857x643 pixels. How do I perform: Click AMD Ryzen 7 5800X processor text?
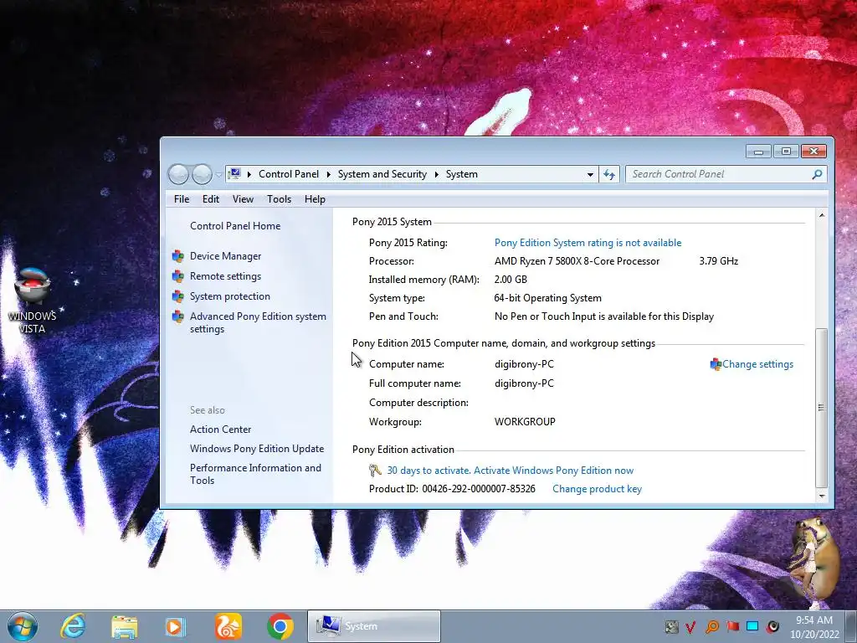coord(577,261)
